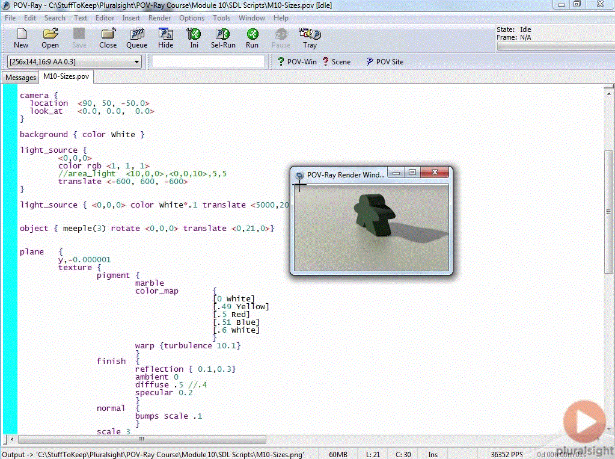Open POV-Win help

[297, 61]
